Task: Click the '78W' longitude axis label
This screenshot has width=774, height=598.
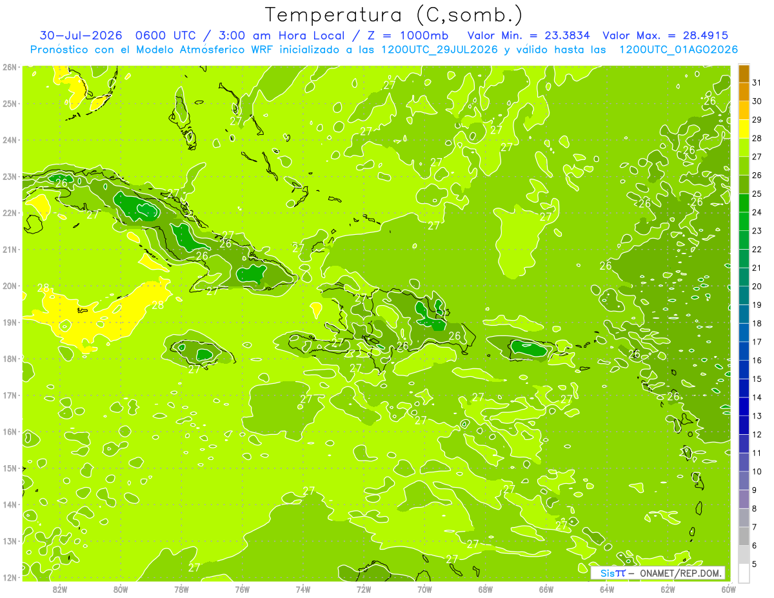Action: click(181, 589)
